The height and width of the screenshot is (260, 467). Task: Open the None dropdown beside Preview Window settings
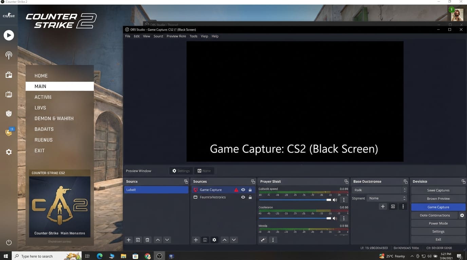(204, 171)
